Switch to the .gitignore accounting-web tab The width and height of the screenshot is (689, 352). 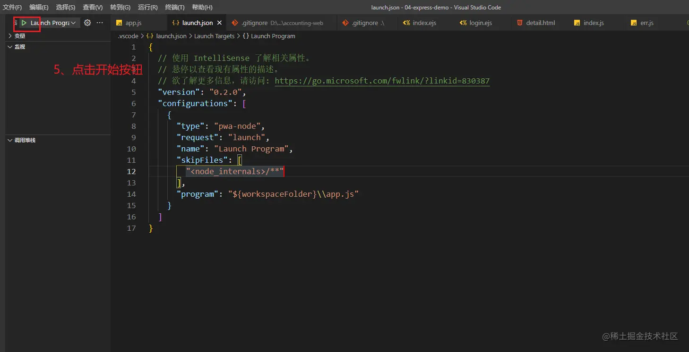(282, 23)
